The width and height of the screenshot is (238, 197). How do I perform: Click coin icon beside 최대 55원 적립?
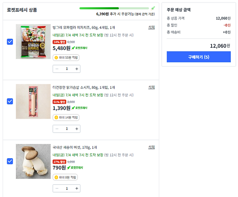pyautogui.click(x=56, y=58)
